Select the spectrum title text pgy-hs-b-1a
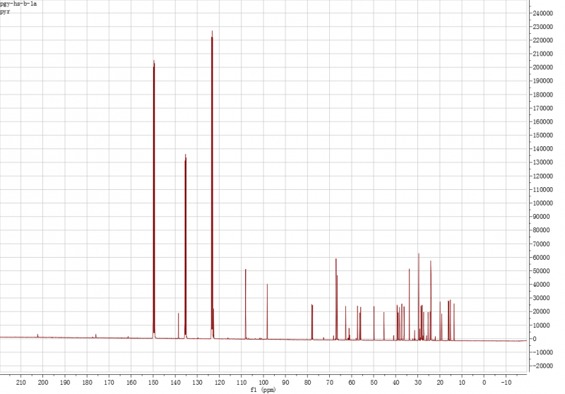565x394 pixels. point(18,4)
